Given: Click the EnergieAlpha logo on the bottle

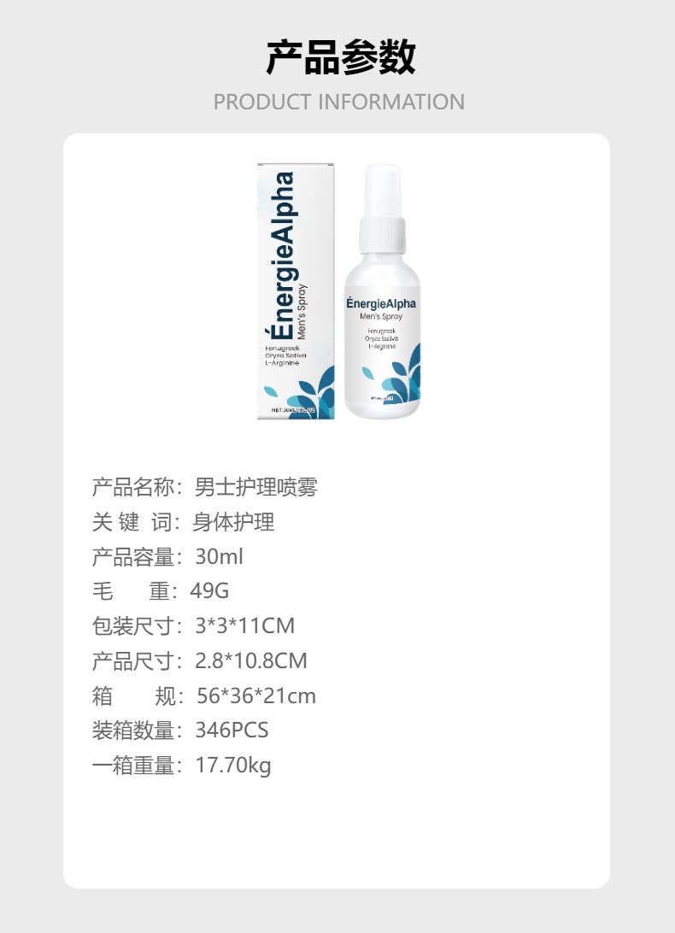Looking at the screenshot, I should point(381,302).
